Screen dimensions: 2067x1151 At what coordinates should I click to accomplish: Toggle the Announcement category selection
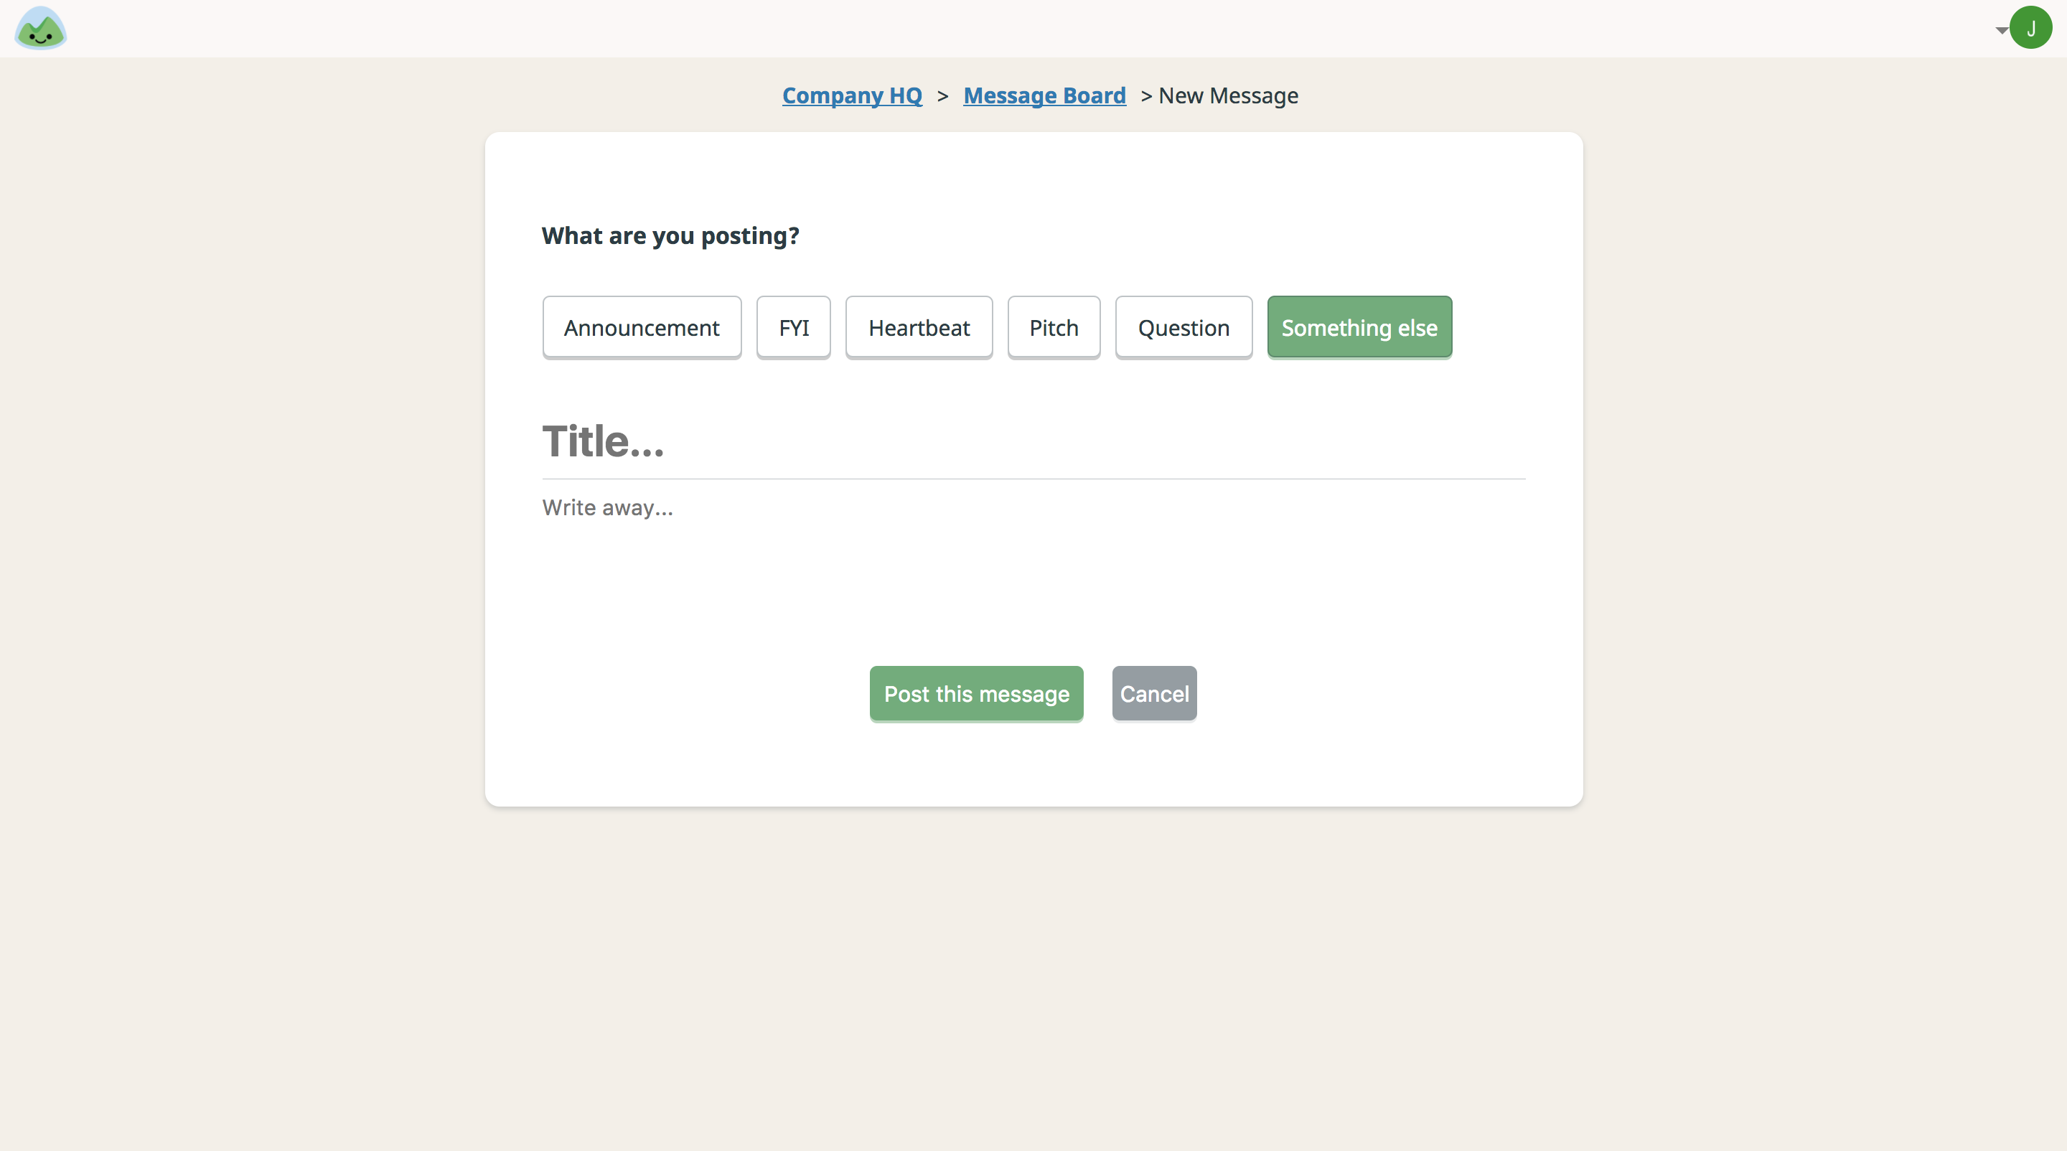pos(642,326)
